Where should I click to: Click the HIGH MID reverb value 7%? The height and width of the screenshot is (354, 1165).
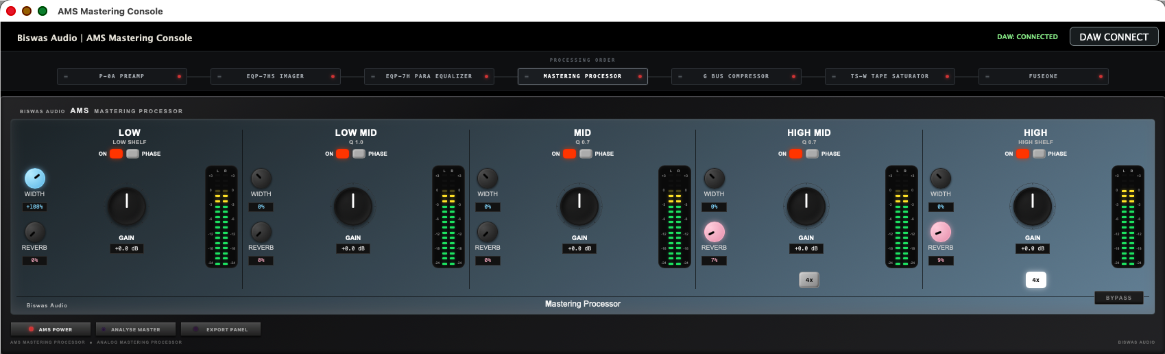(x=714, y=260)
